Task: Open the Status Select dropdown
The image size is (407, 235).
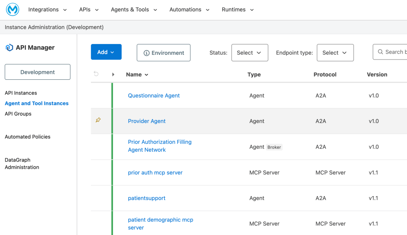Action: point(249,53)
